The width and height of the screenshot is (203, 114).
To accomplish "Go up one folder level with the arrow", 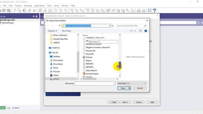I will [59, 26].
